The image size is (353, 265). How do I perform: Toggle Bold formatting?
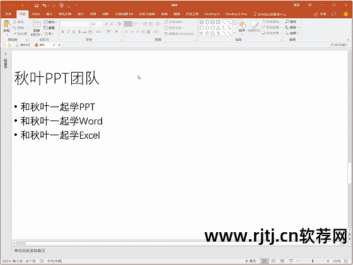click(x=63, y=32)
